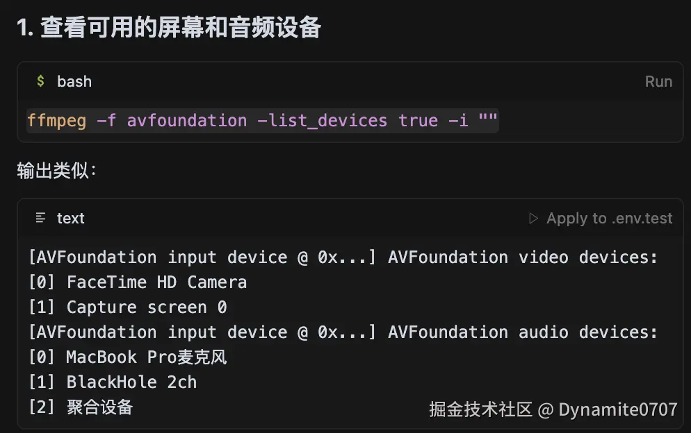Click the bash language label
The width and height of the screenshot is (691, 433).
(74, 82)
